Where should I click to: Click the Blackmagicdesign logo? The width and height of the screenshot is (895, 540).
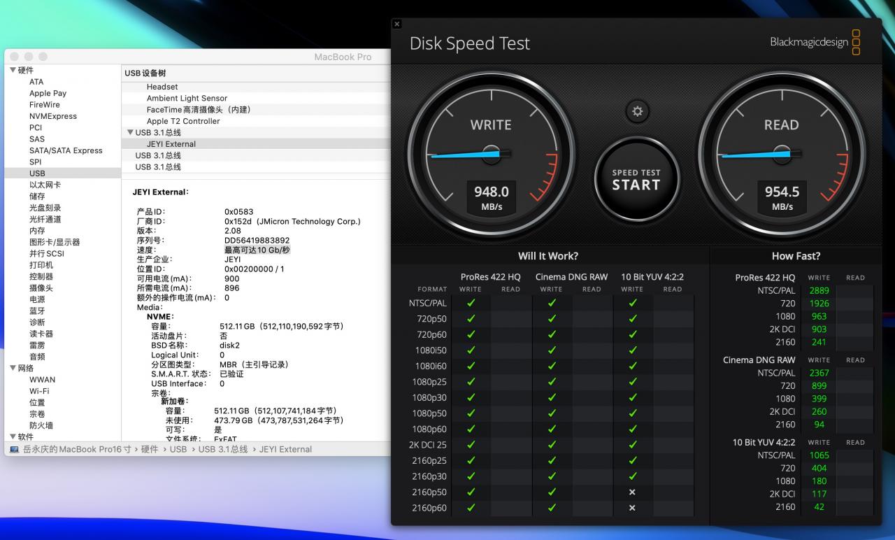point(815,42)
